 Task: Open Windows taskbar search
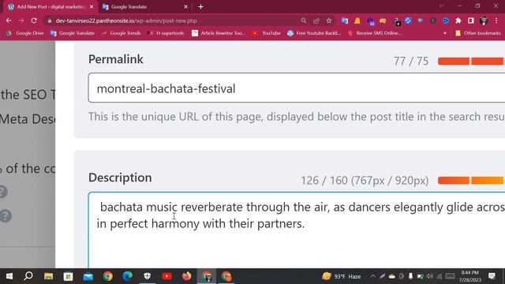pyautogui.click(x=28, y=276)
